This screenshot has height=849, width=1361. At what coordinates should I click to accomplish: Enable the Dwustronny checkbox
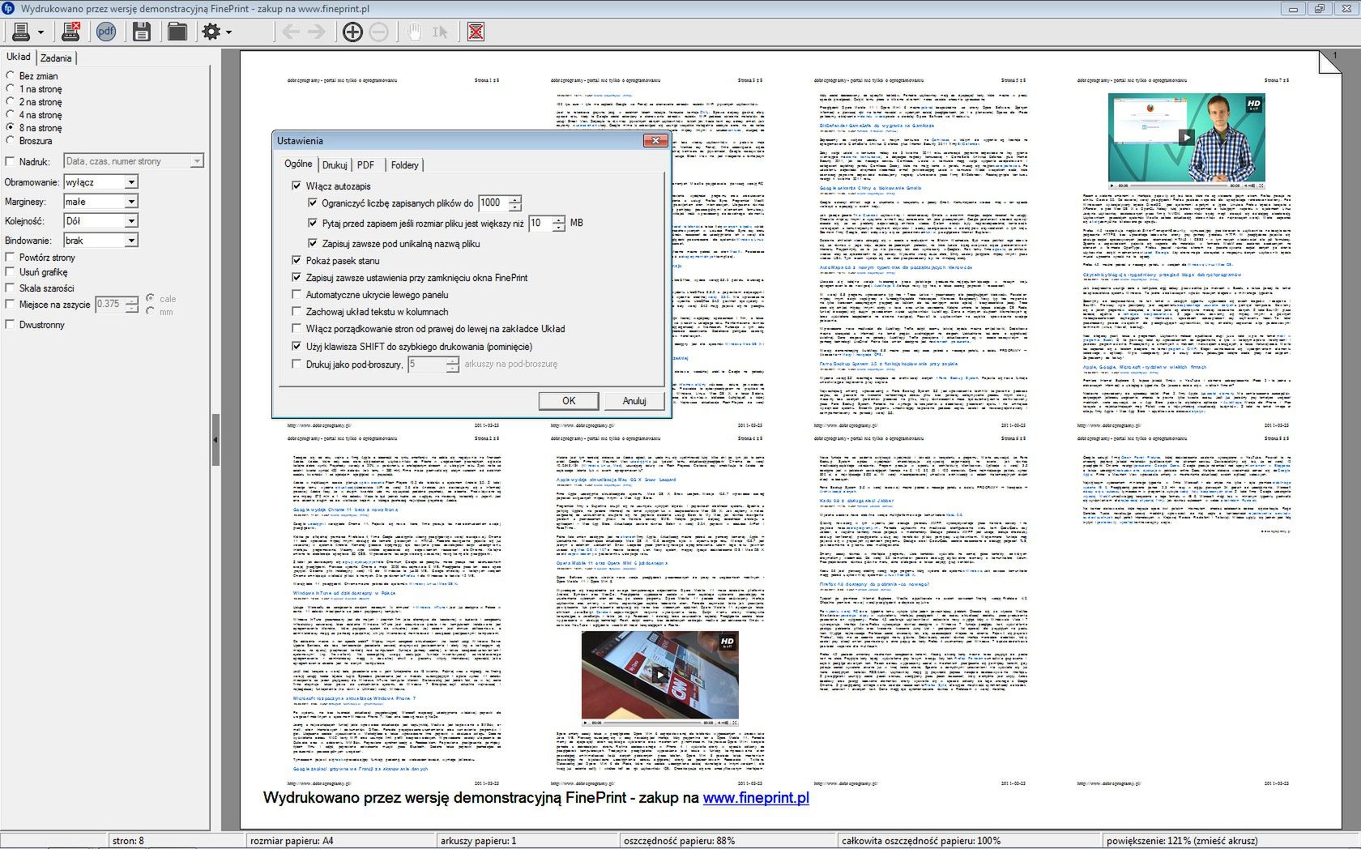[11, 325]
